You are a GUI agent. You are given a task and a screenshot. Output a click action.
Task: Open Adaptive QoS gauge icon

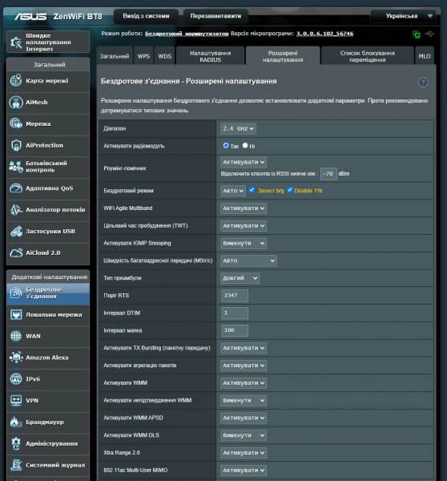click(16, 188)
